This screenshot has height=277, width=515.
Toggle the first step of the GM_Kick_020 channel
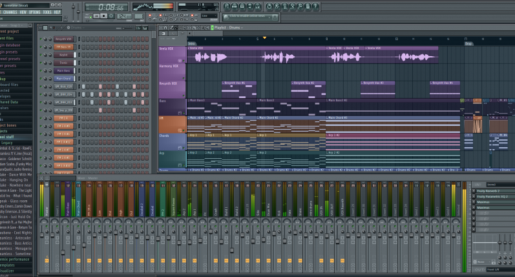pyautogui.click(x=83, y=87)
